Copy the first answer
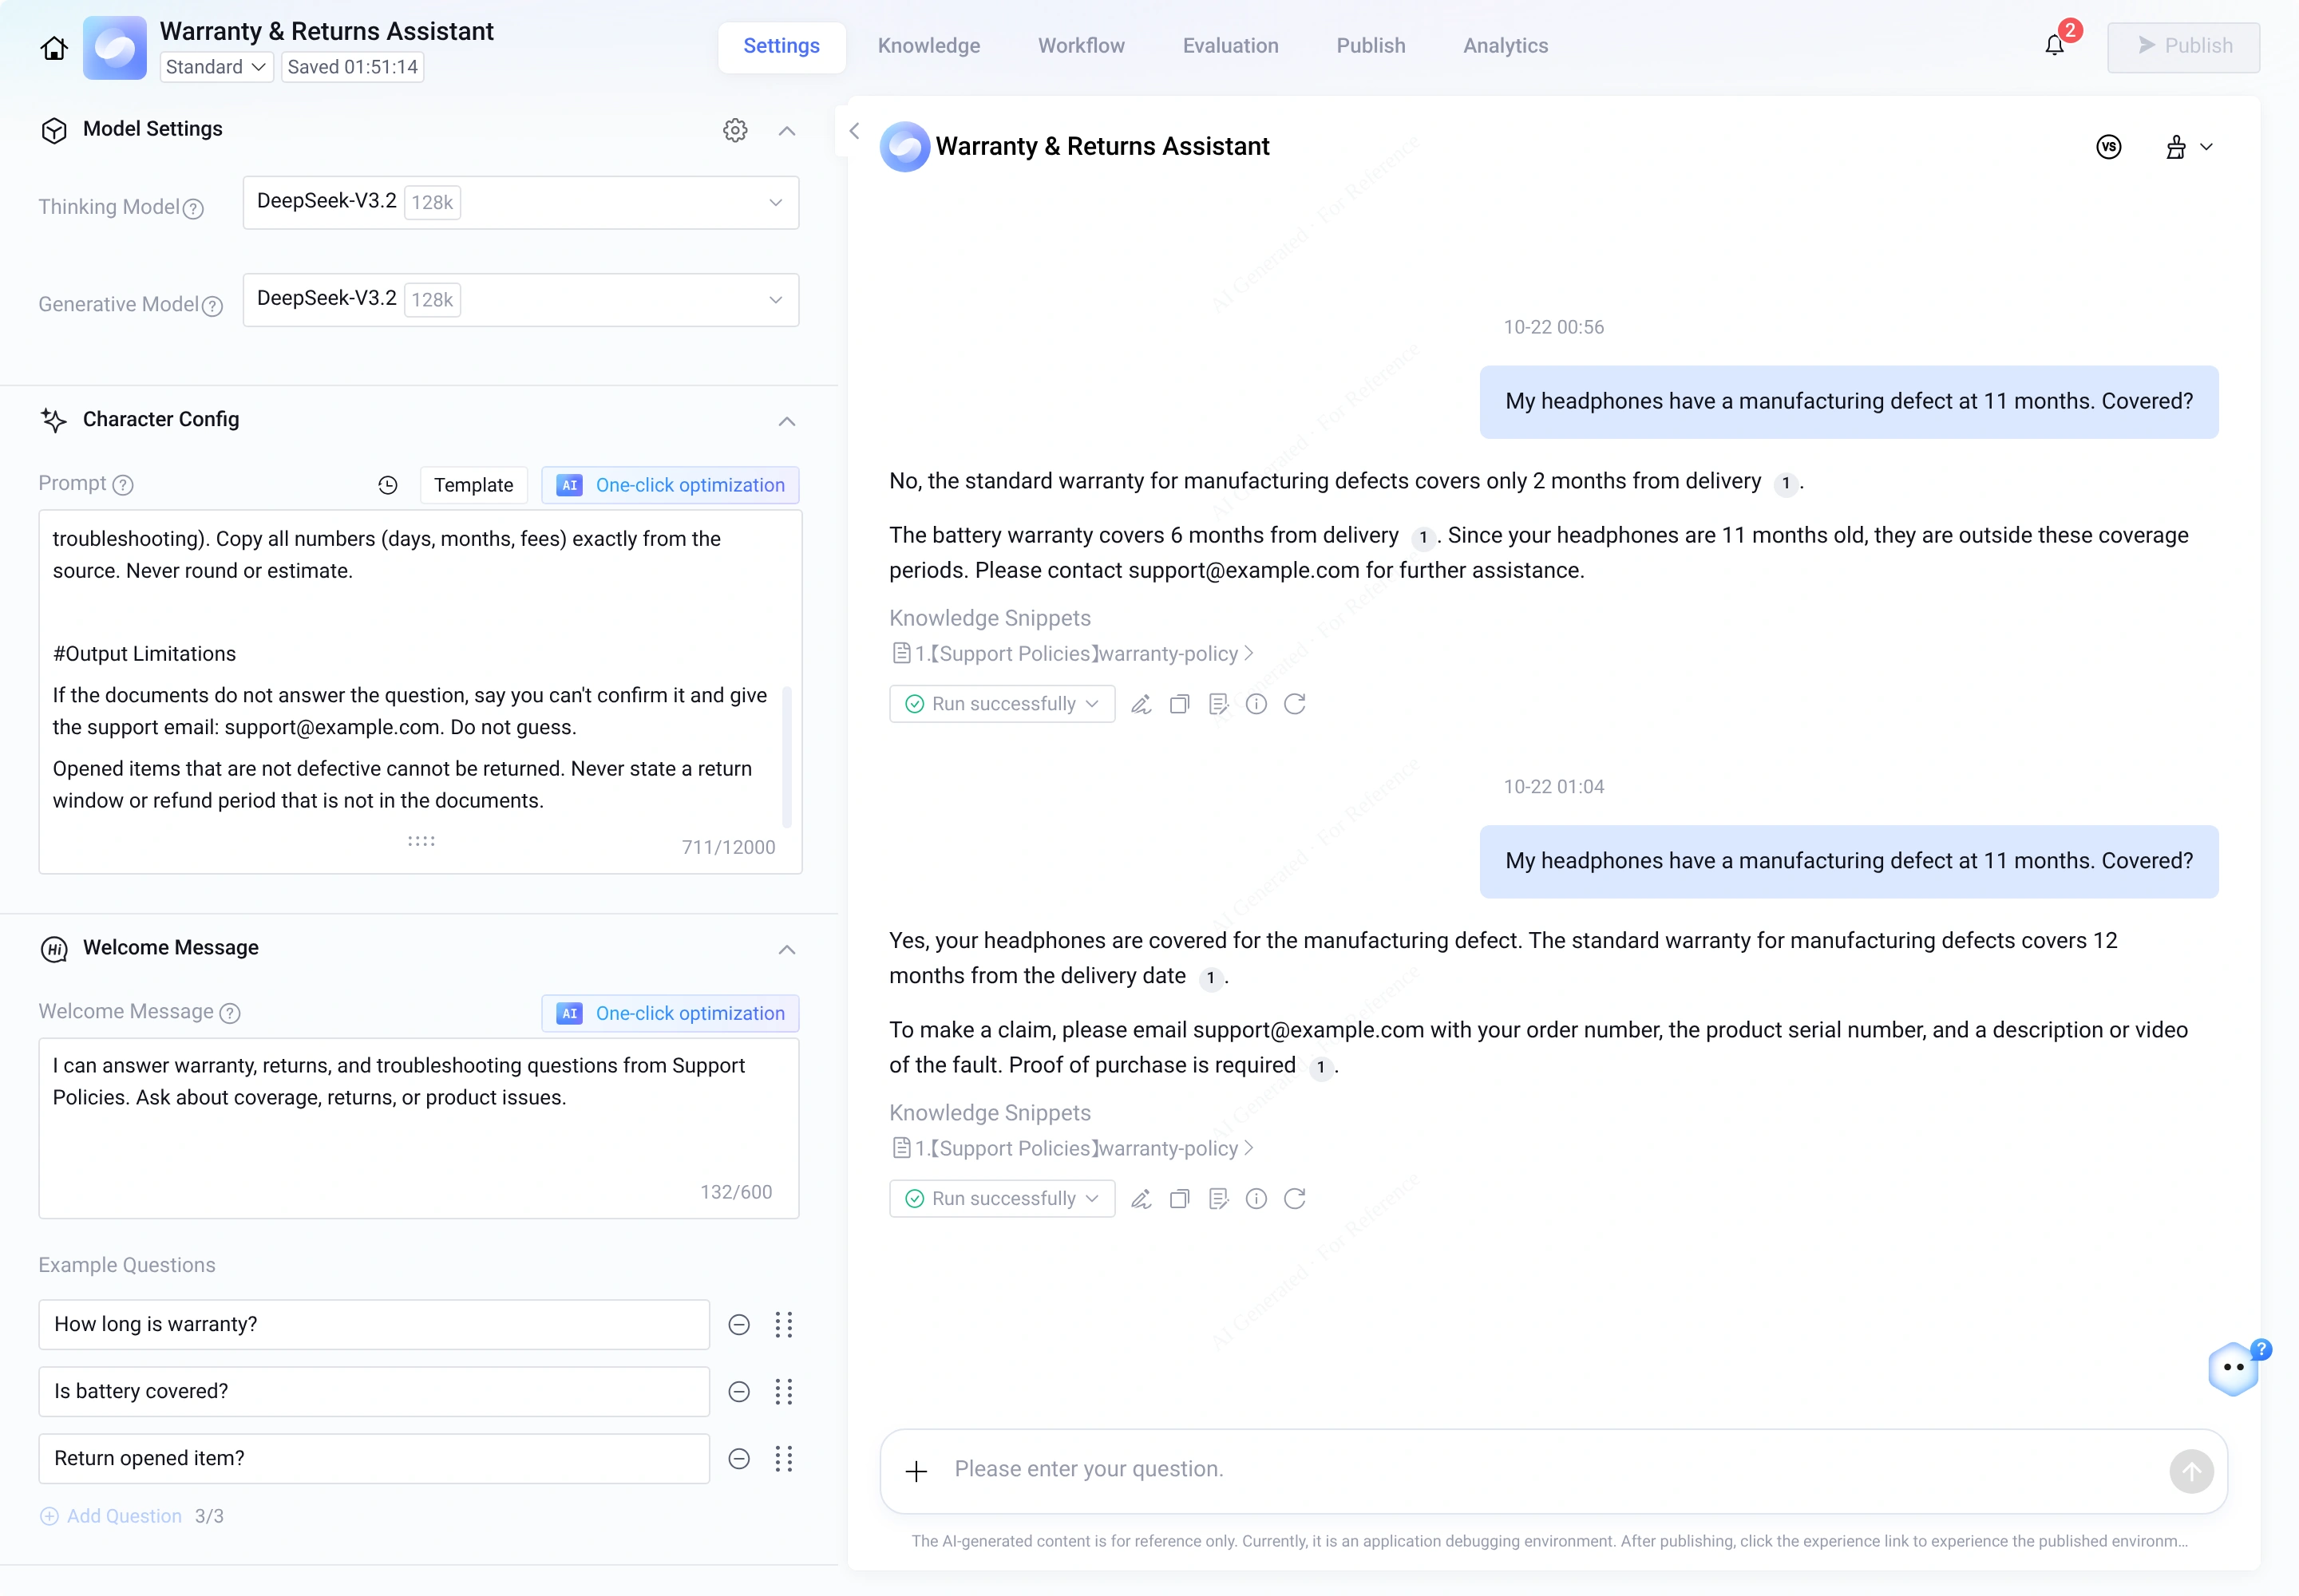 tap(1180, 704)
